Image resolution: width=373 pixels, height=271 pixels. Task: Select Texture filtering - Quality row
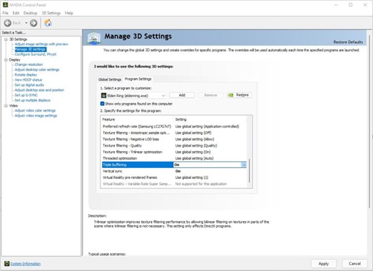[174, 145]
